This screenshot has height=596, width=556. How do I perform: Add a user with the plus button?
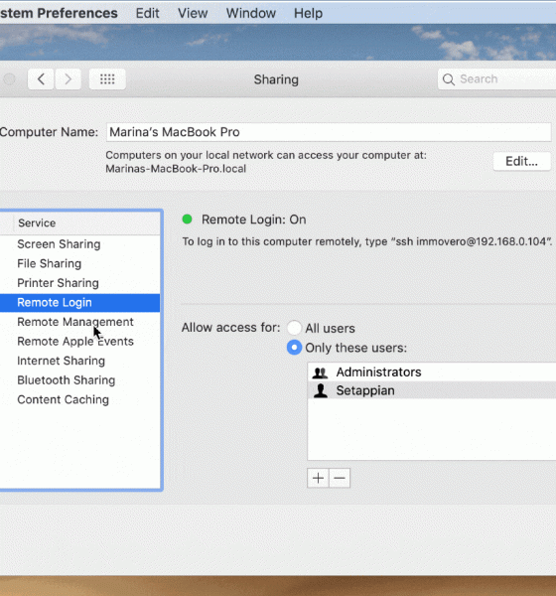point(318,478)
